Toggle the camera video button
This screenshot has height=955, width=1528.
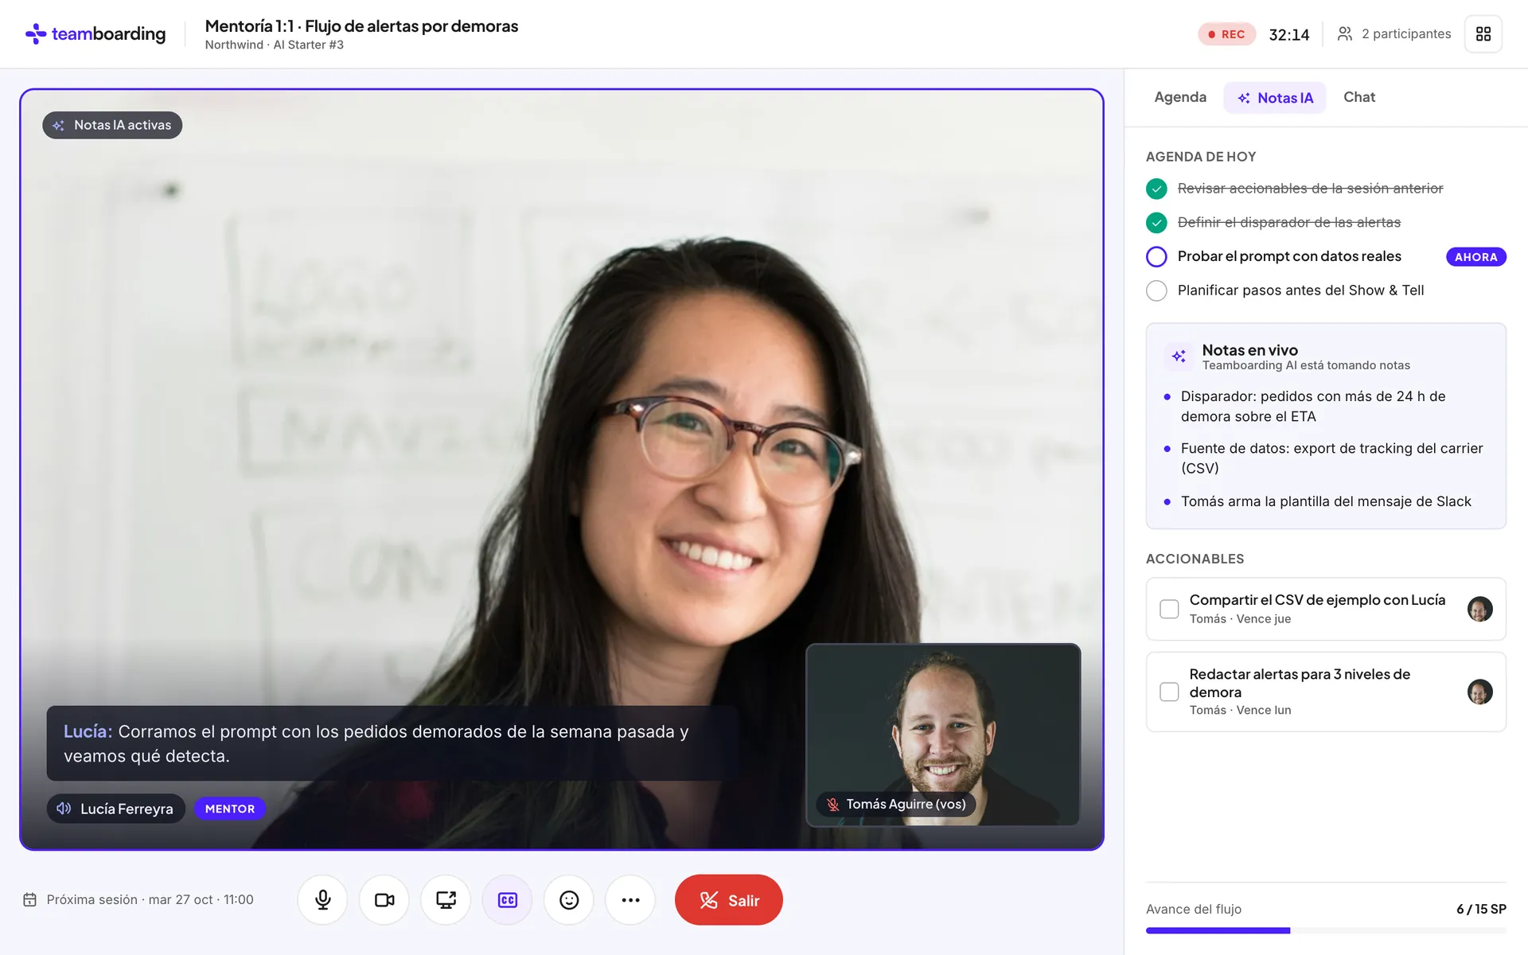coord(384,900)
